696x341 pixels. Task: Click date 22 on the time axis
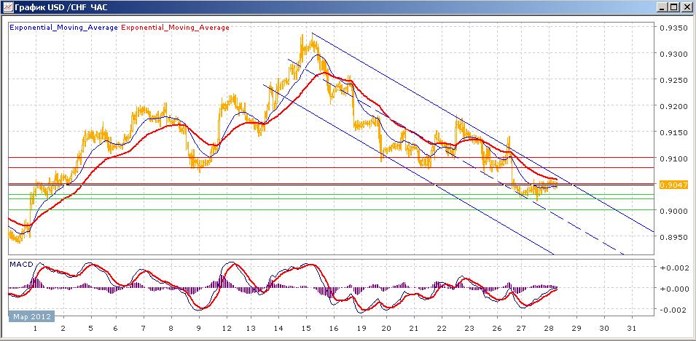click(442, 329)
